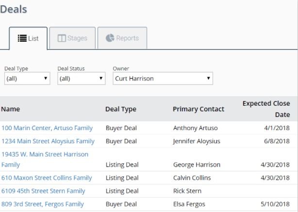The image size is (298, 212).
Task: Select the George Harrison contact cell
Action: click(x=197, y=164)
